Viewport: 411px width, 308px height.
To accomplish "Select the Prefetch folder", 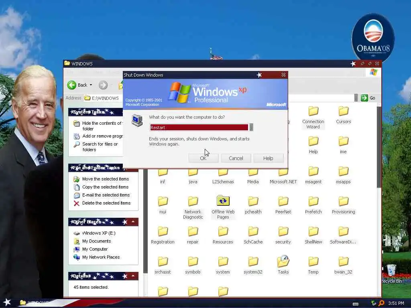I will tap(313, 205).
